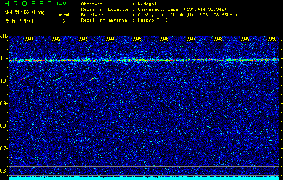Viewport: 283px width, 180px height.
Task: Click the 0.9 frequency axis label
Action: coord(4,103)
